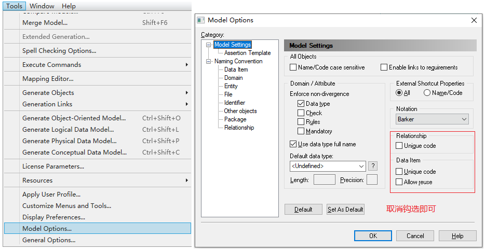Click the question mark button beside data type
Image resolution: width=485 pixels, height=250 pixels.
[x=372, y=166]
